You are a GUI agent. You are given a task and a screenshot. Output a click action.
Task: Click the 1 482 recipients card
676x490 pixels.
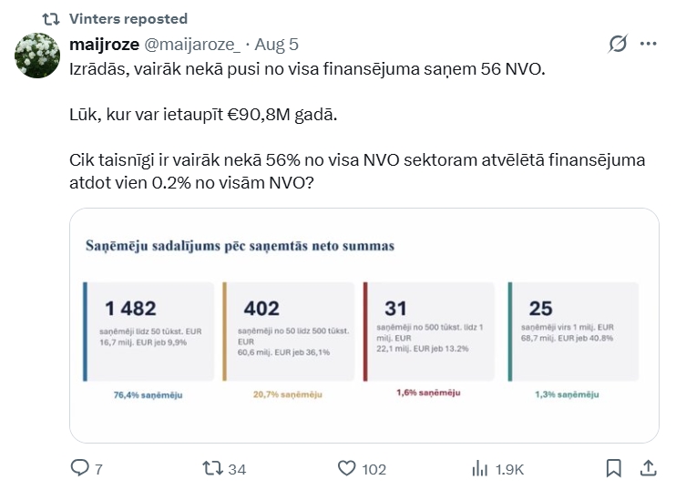(149, 332)
